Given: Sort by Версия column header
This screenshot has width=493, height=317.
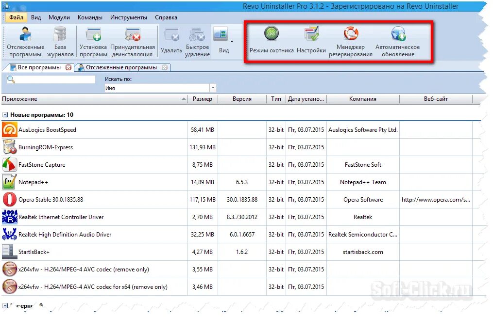Looking at the screenshot, I should (242, 99).
